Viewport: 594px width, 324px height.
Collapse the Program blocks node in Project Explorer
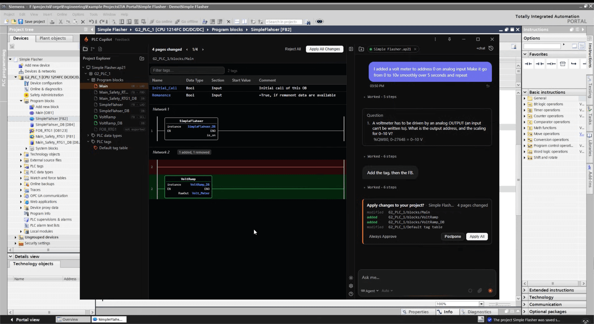88,80
